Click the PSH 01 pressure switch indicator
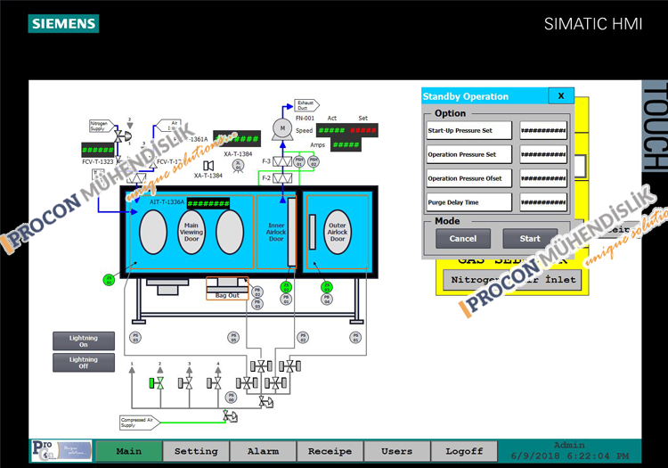 (299, 161)
